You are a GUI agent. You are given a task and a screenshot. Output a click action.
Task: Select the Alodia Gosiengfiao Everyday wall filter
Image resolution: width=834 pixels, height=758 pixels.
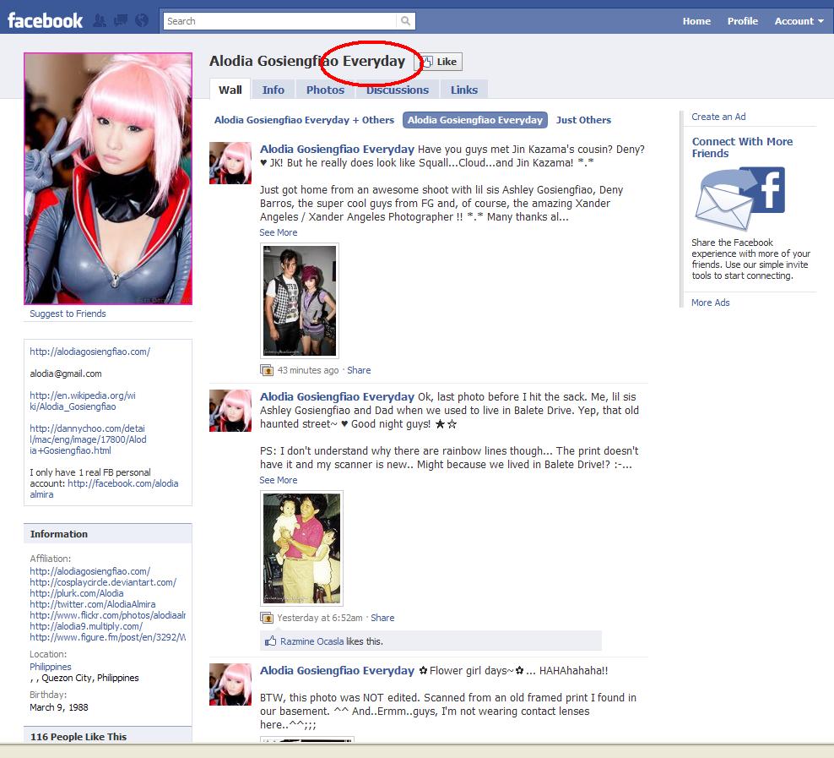[475, 120]
